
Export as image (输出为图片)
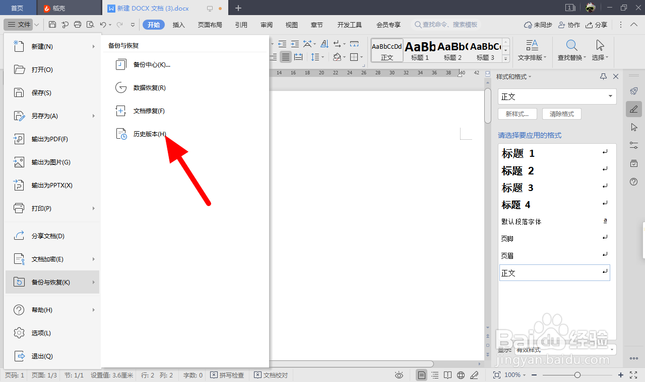[x=52, y=162]
